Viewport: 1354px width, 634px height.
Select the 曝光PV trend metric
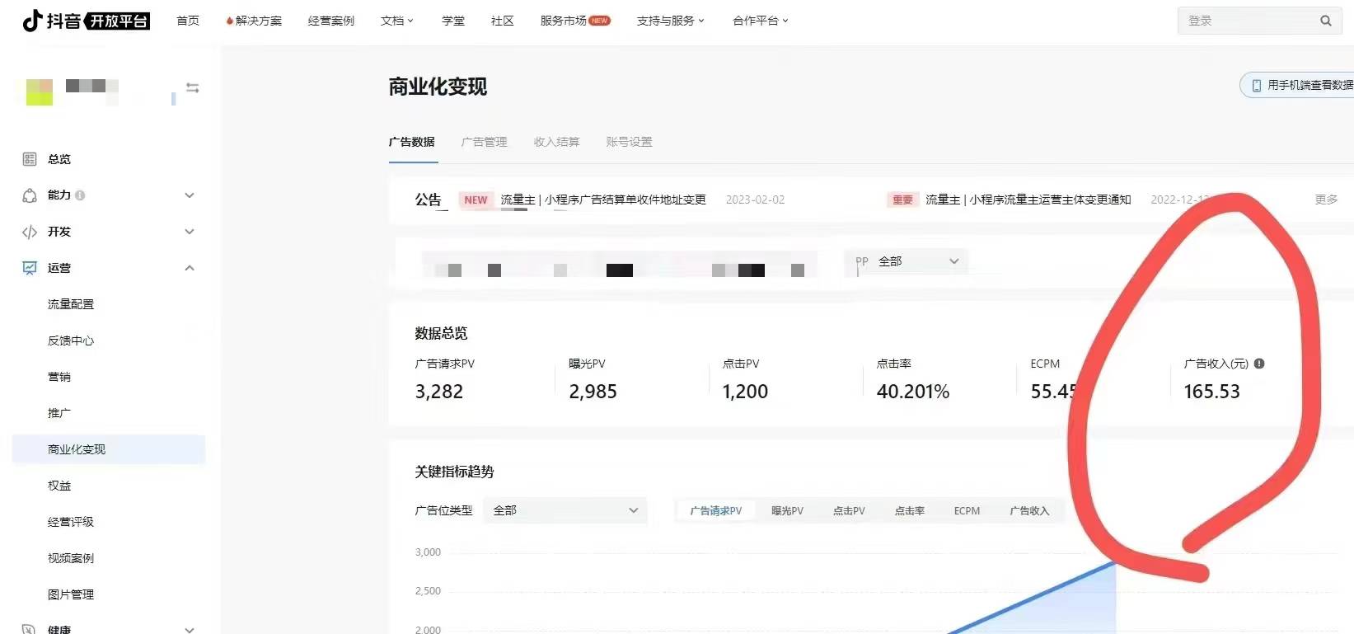pyautogui.click(x=787, y=511)
